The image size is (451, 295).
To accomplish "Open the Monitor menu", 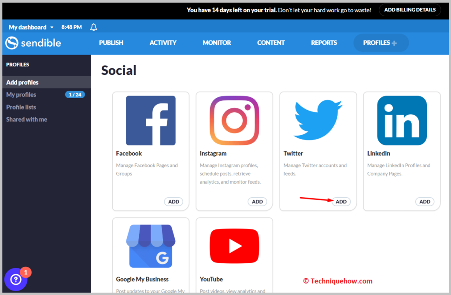I will coord(217,43).
